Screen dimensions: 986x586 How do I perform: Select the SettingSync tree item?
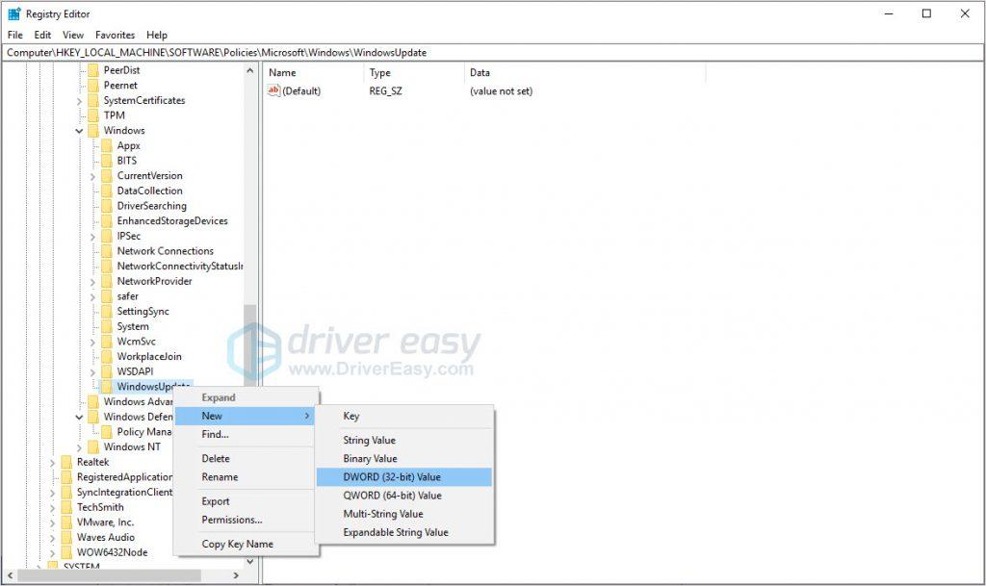click(142, 311)
